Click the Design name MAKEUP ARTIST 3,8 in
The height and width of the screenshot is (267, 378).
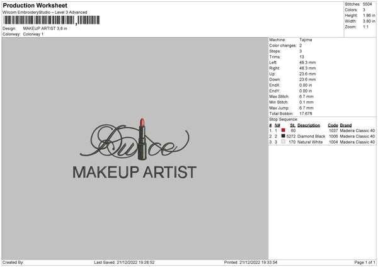tap(45, 28)
